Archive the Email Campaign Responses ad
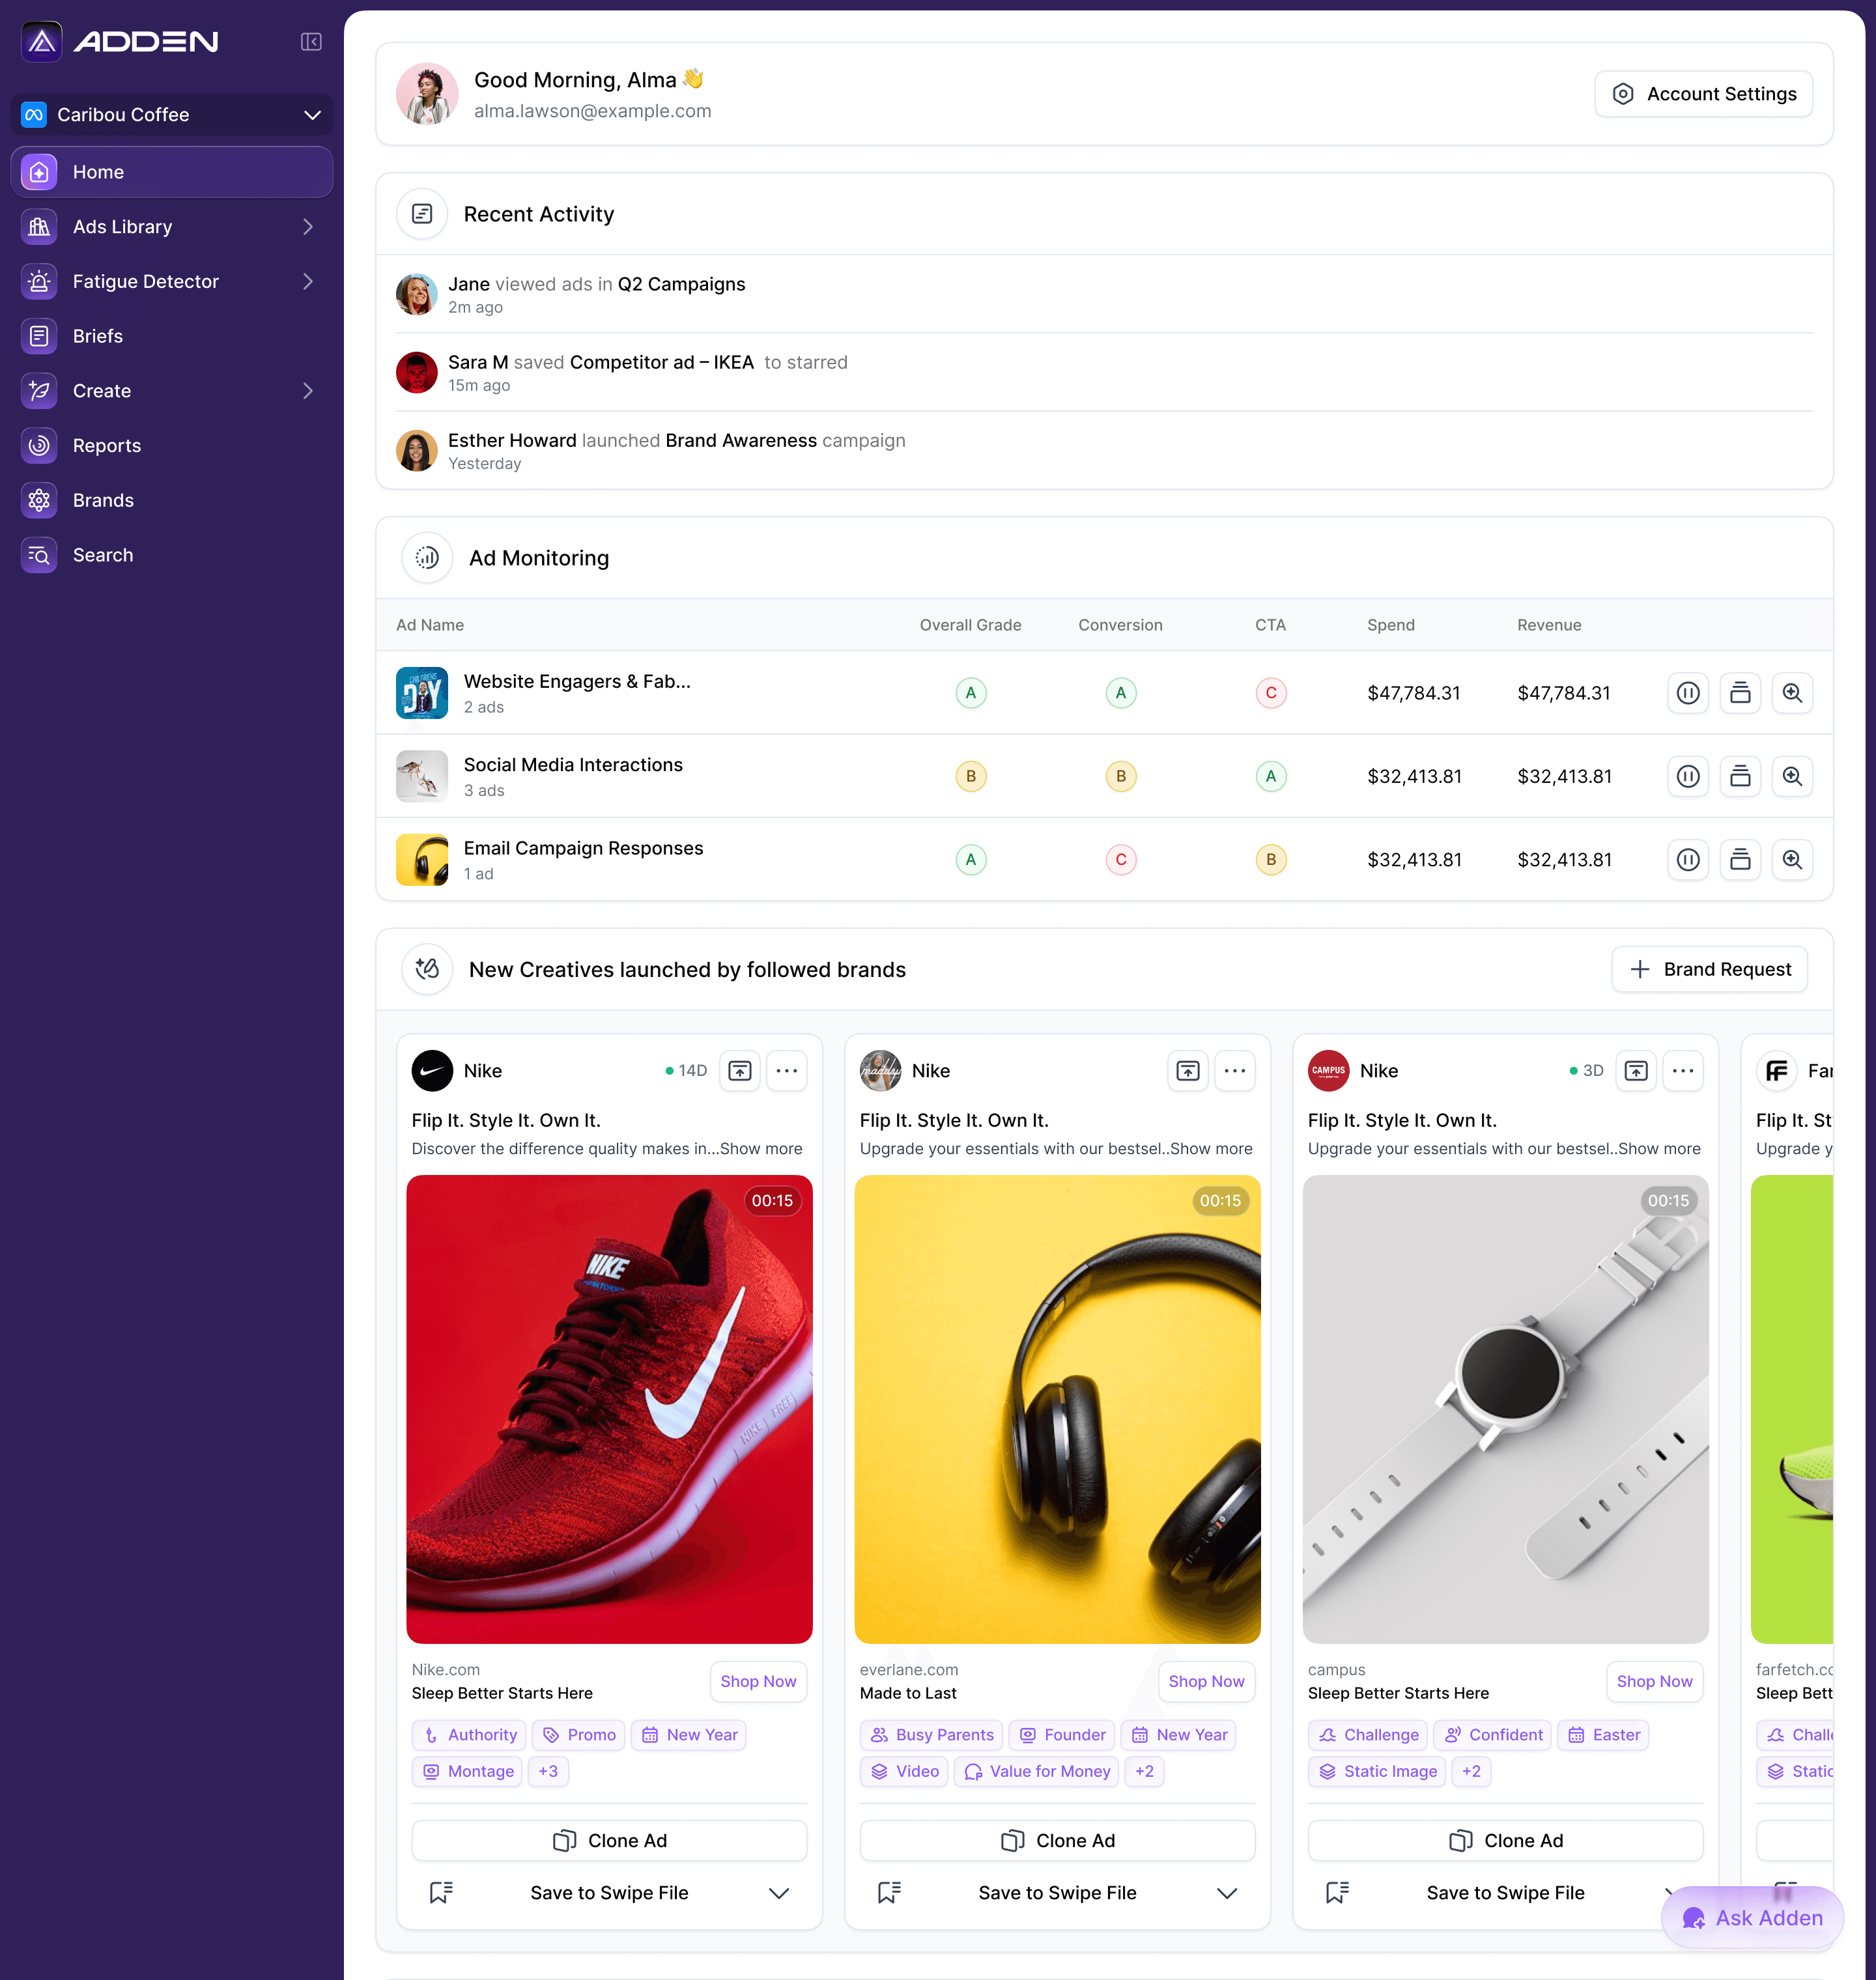 [1740, 860]
